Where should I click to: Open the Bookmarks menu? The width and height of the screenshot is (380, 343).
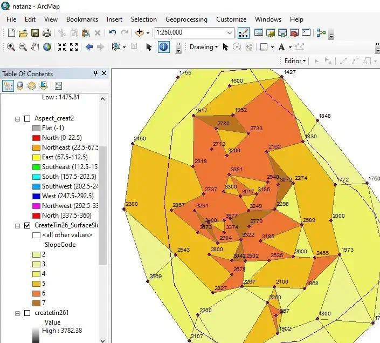(82, 19)
